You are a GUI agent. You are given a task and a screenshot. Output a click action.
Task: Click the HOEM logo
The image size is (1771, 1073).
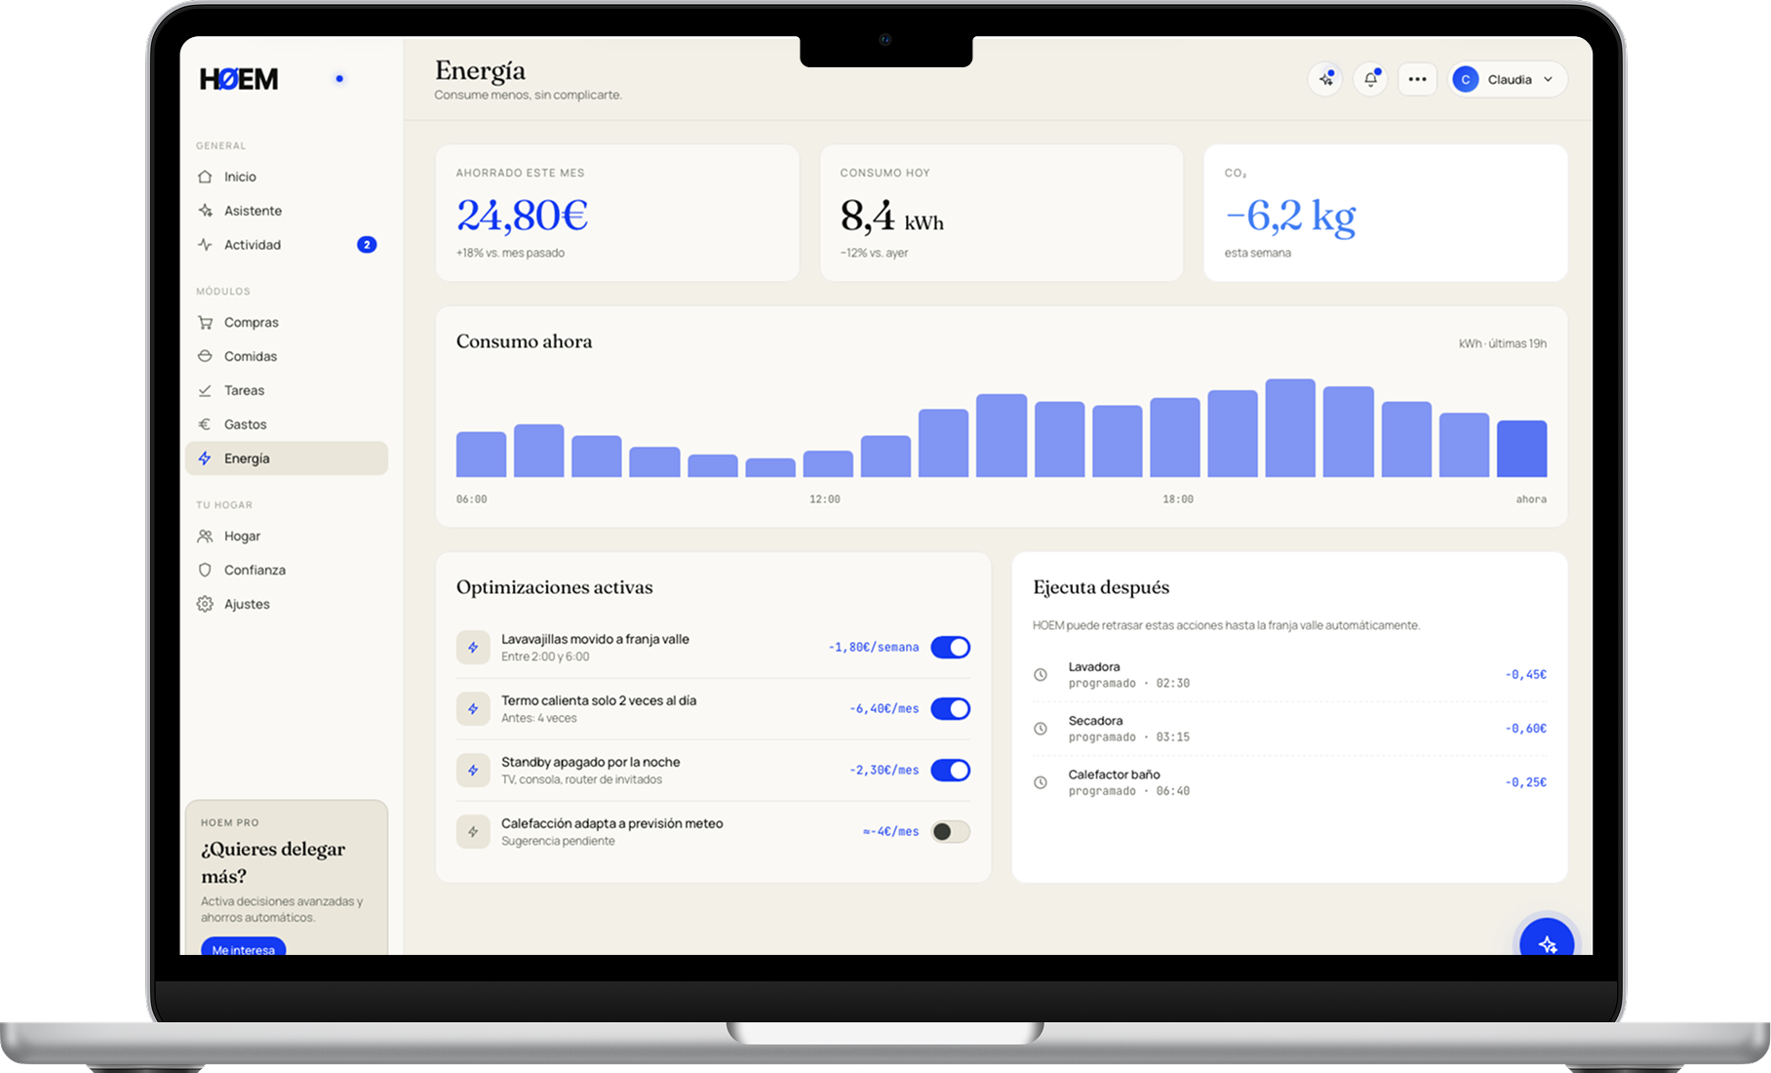239,79
